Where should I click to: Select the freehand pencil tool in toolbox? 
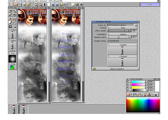[x=10, y=11]
